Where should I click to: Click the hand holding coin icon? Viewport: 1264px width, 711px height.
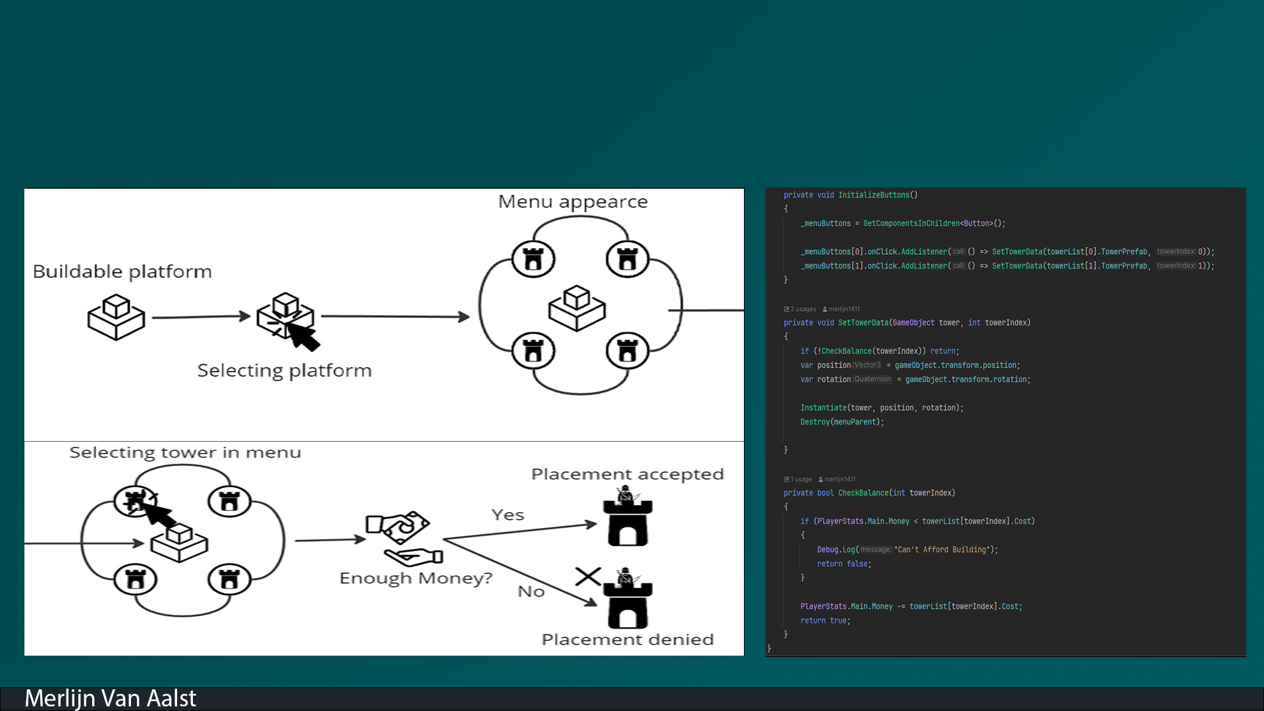(x=413, y=557)
